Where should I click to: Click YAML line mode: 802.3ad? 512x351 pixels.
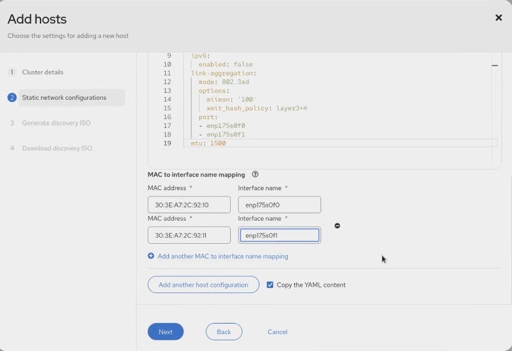224,82
